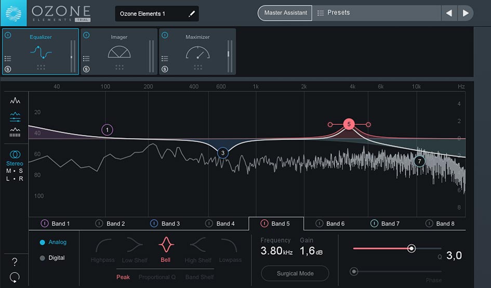Screen dimensions: 491x288
Task: Solo the Equalizer module
Action: tap(8, 69)
